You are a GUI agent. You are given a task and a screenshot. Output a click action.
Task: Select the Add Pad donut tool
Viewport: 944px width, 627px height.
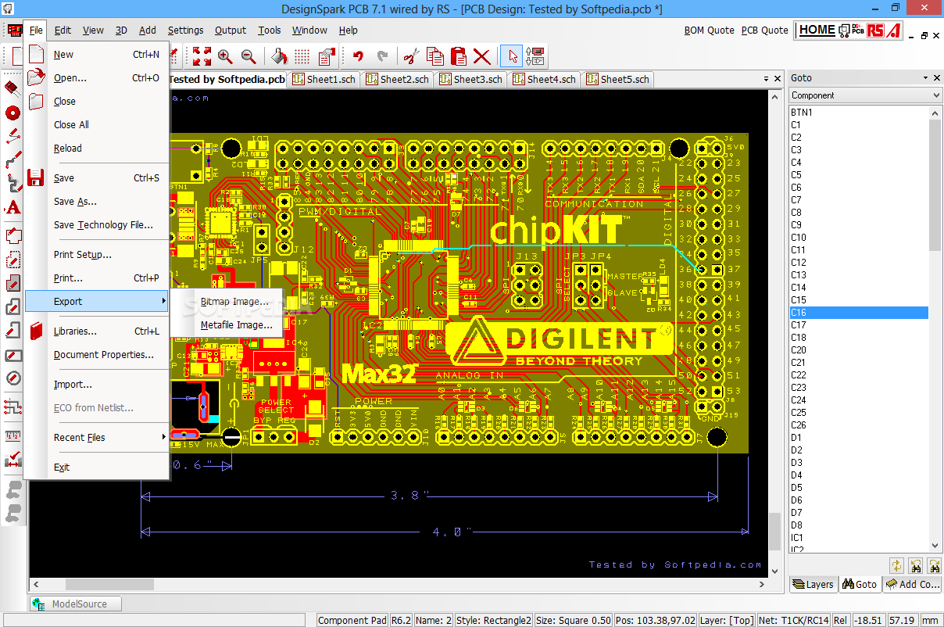tap(13, 113)
